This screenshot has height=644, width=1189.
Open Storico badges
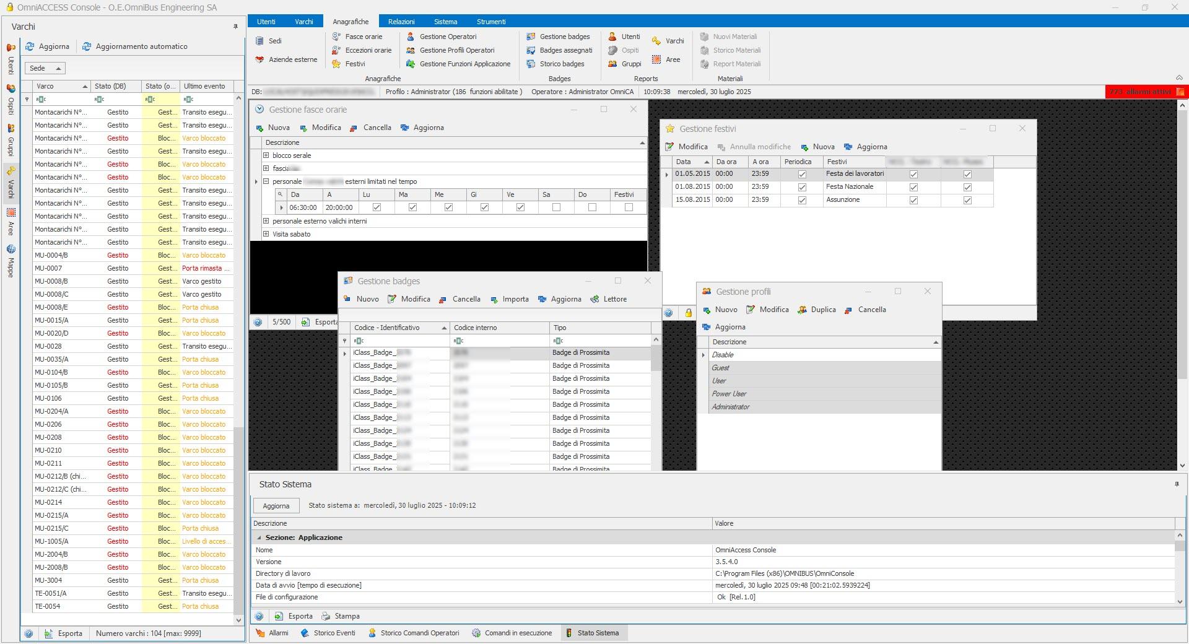tap(555, 64)
